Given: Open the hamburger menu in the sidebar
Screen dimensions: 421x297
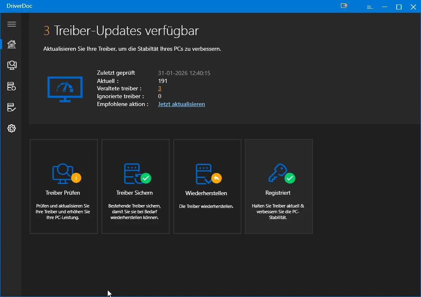Looking at the screenshot, I should pos(12,24).
